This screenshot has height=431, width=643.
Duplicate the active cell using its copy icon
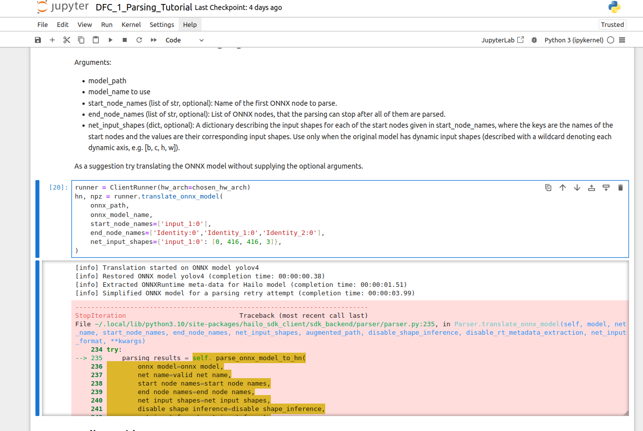tap(548, 188)
